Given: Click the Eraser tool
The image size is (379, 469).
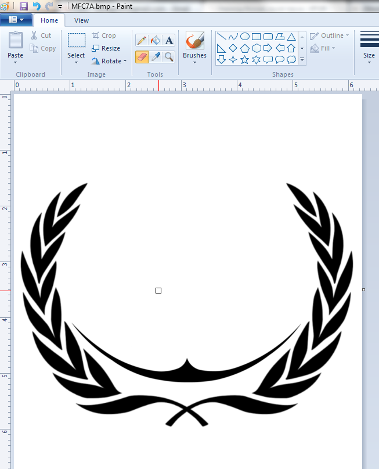Looking at the screenshot, I should [141, 56].
